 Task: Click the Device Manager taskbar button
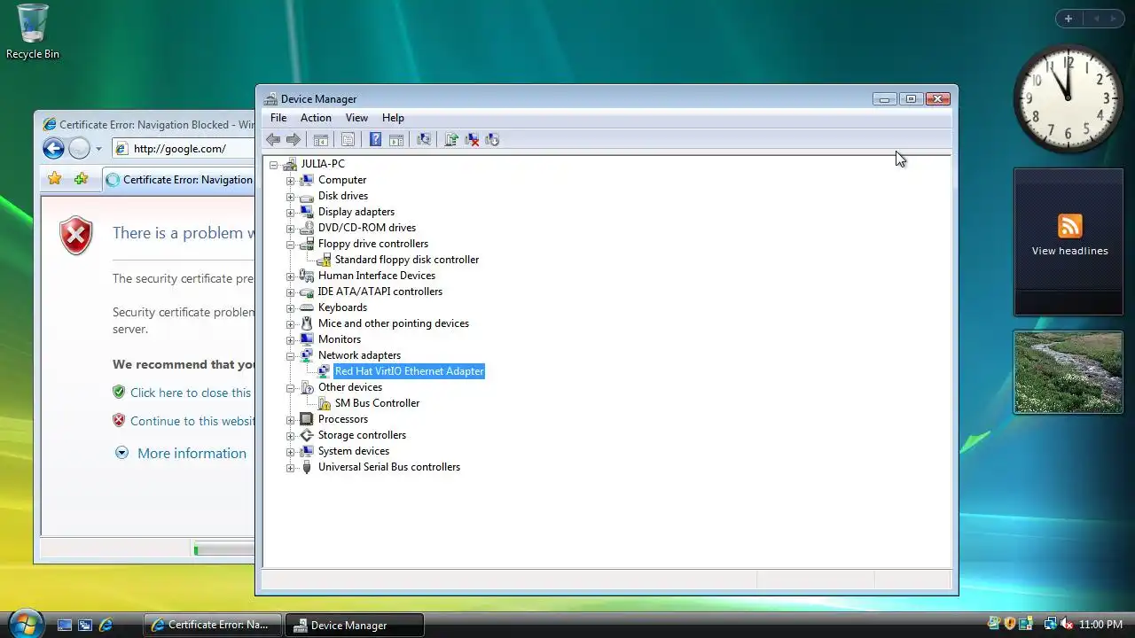pos(355,625)
